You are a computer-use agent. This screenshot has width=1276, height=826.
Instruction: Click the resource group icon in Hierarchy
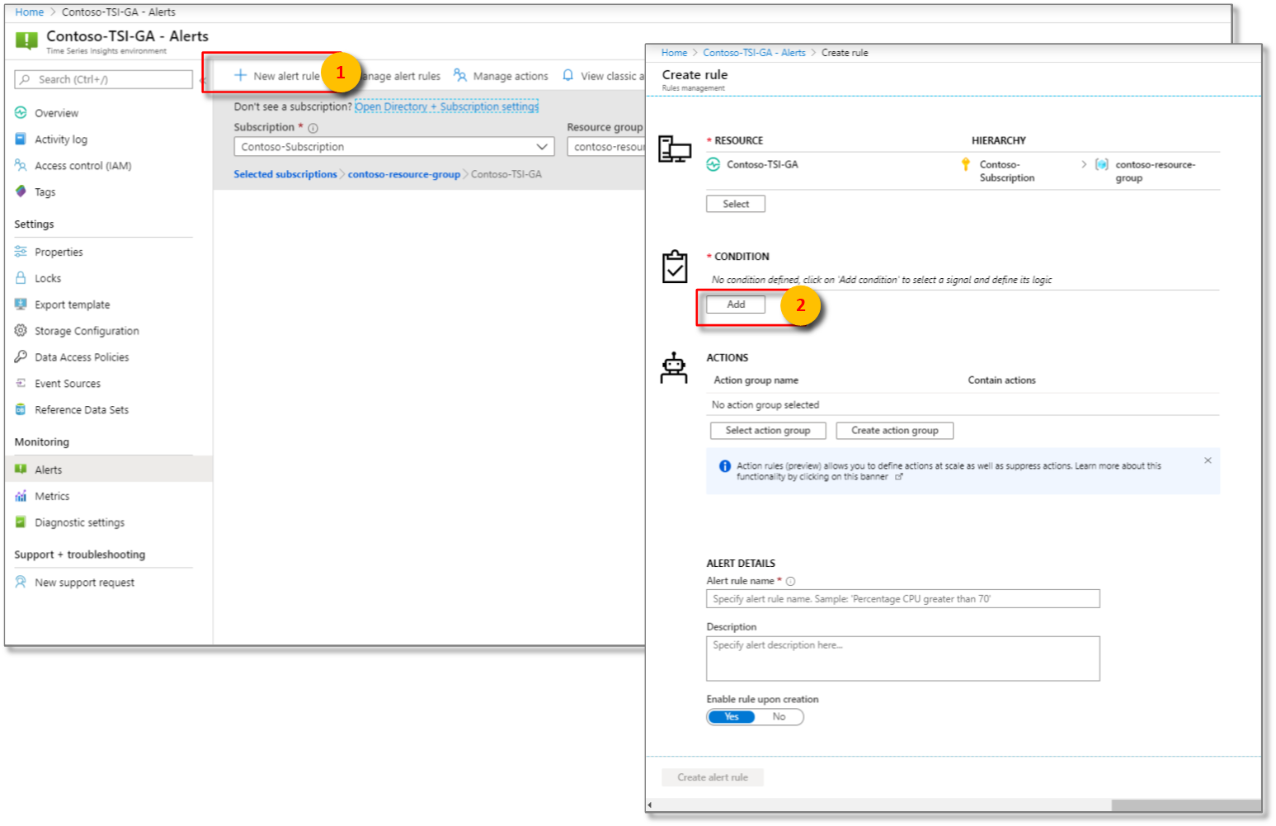[1101, 164]
